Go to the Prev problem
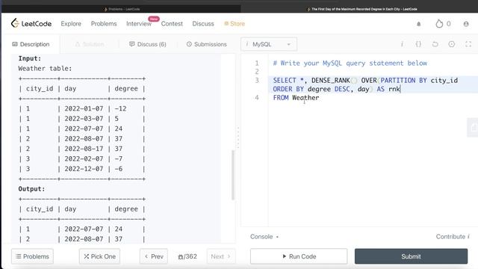This screenshot has height=269, width=478. point(154,256)
